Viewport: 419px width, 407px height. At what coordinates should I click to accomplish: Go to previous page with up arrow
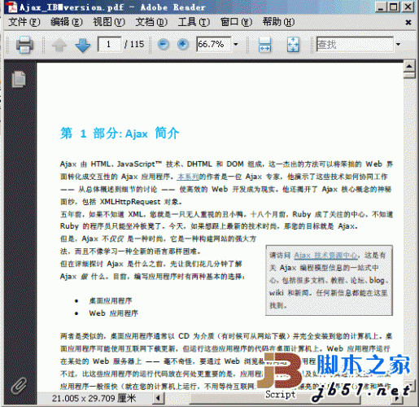[x=59, y=45]
